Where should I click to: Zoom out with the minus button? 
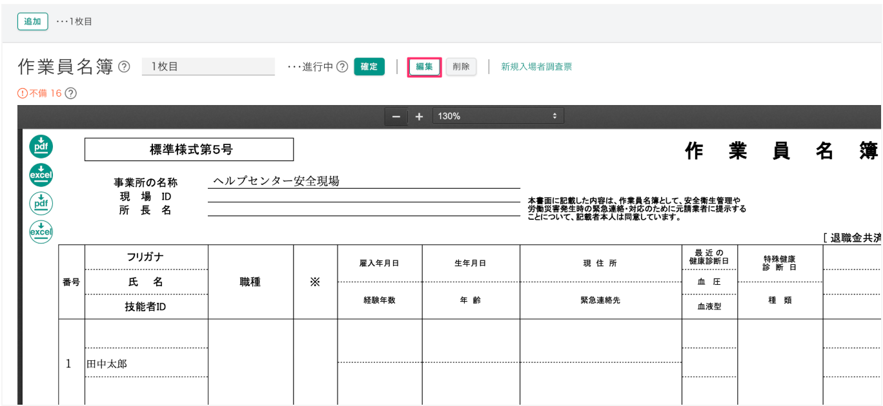[396, 117]
